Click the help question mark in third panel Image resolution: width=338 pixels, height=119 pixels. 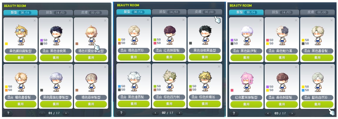point(234,113)
